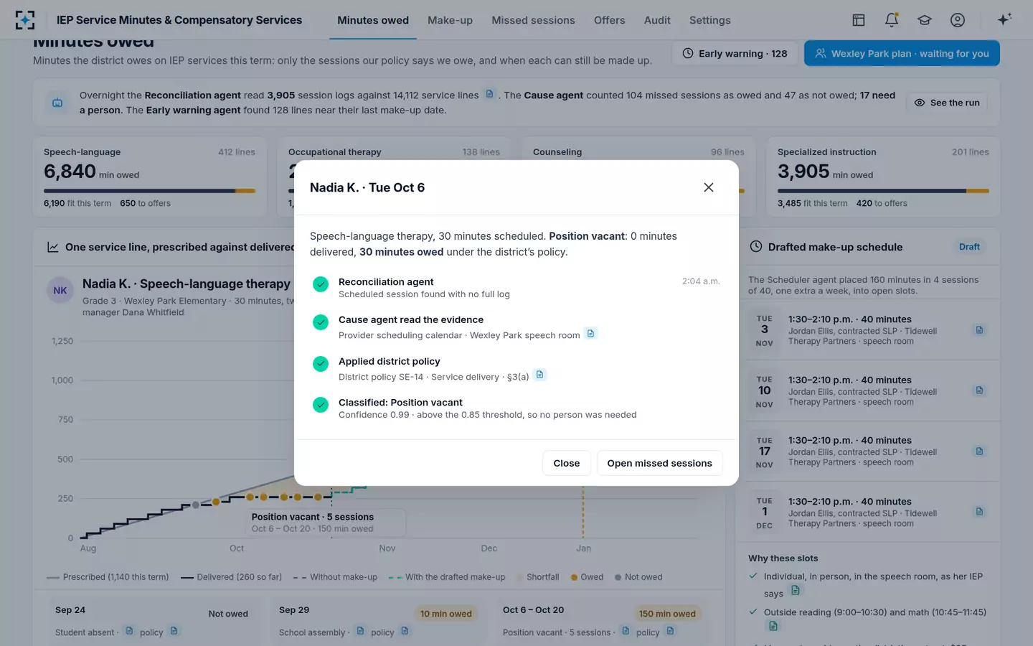The height and width of the screenshot is (646, 1033).
Task: Click the green check beside Reconciliation agent
Action: point(321,284)
